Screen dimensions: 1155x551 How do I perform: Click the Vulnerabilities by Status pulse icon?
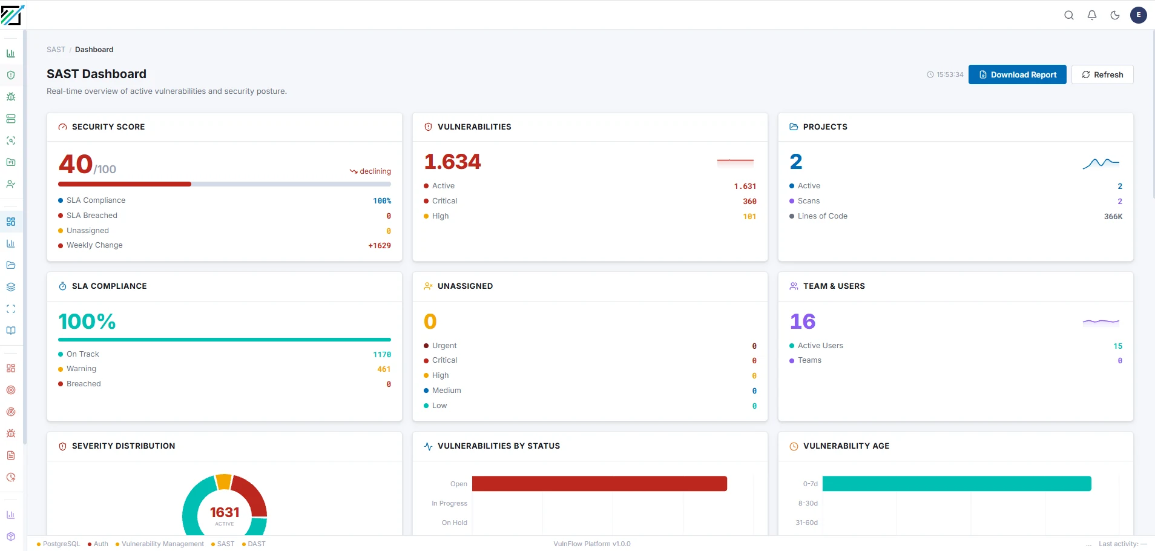(x=428, y=446)
